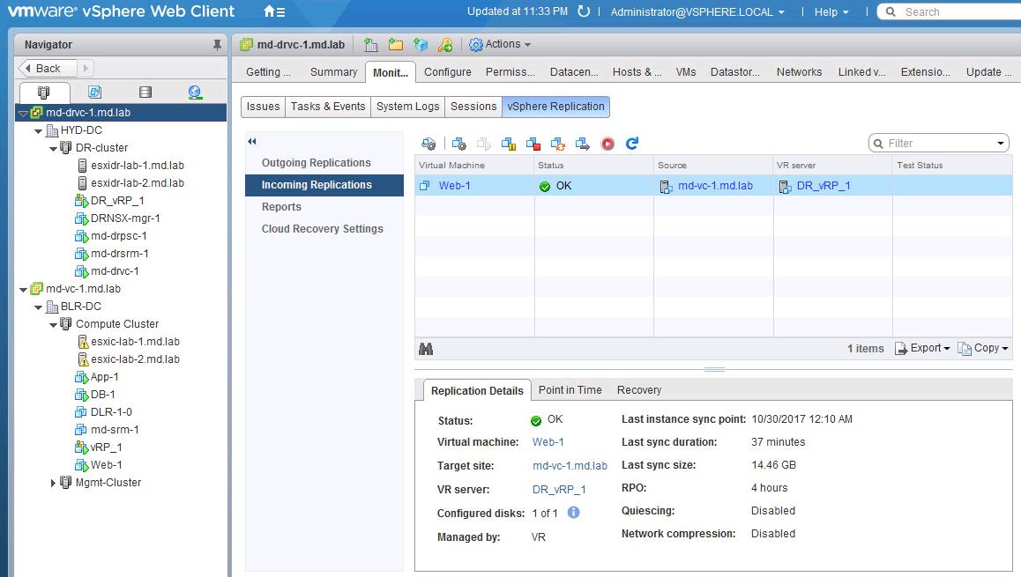Switch to the Configure tab
This screenshot has height=577, width=1021.
(x=447, y=72)
